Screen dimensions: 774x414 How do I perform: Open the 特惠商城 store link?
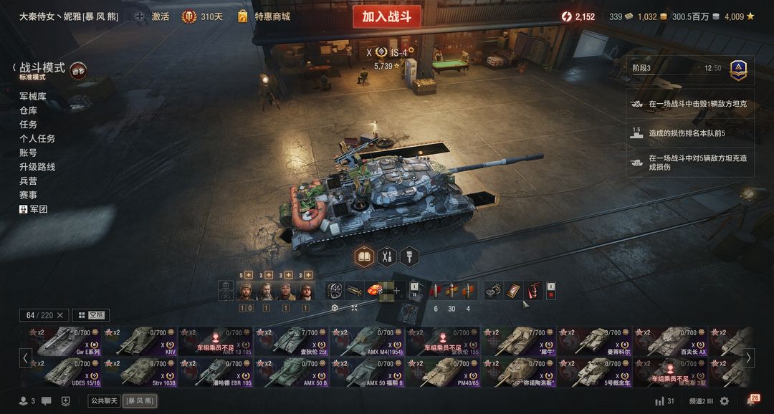(264, 16)
